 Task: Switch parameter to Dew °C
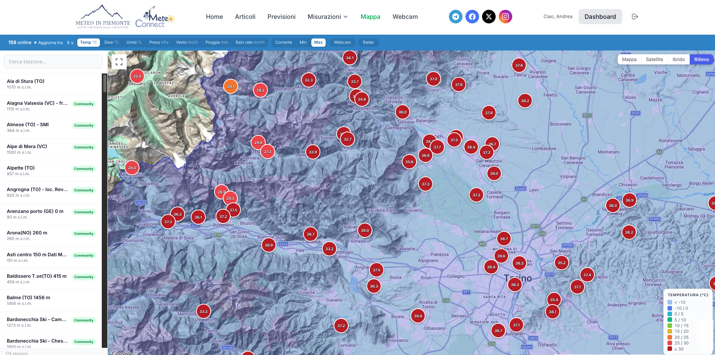pos(112,42)
